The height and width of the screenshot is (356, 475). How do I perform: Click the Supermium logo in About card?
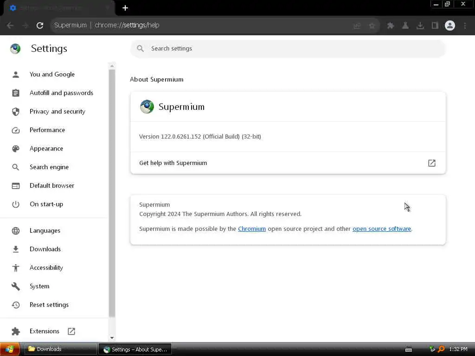(x=147, y=107)
